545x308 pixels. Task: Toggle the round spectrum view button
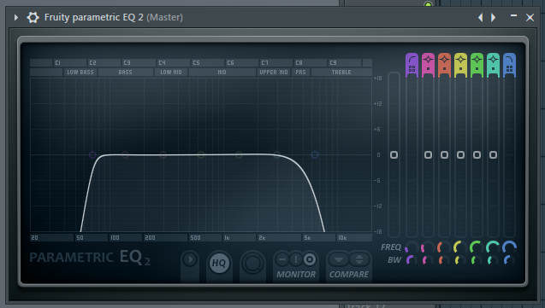point(252,263)
